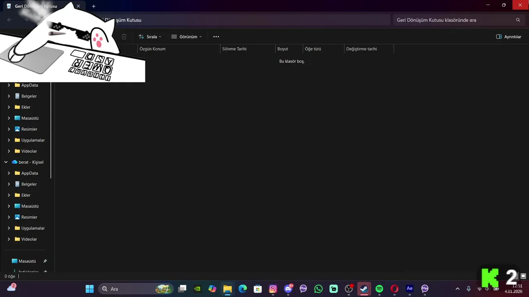Open the volume speaker icon
The width and height of the screenshot is (529, 297).
click(x=487, y=289)
